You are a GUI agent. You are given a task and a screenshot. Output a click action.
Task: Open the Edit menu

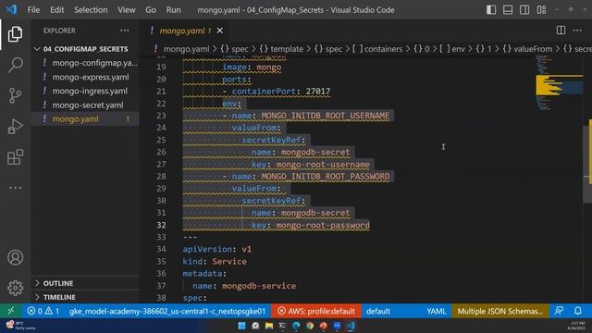[56, 10]
